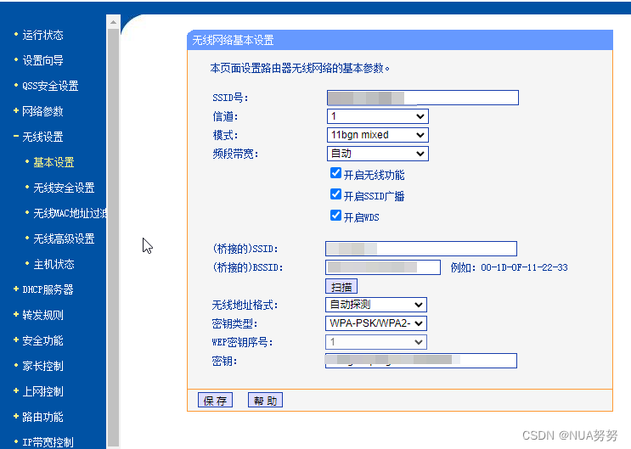
Task: Open the WEP密钥序号 dropdown
Action: click(x=376, y=342)
